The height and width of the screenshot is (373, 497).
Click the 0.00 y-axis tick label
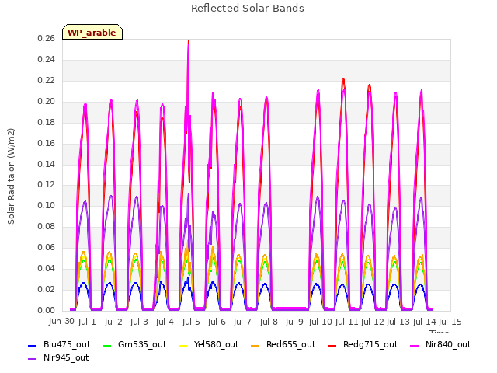coord(46,310)
